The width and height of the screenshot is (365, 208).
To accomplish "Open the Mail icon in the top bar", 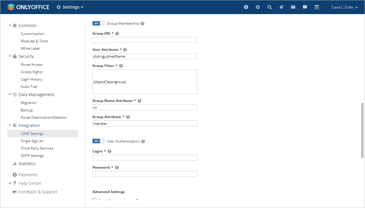I will [293, 7].
